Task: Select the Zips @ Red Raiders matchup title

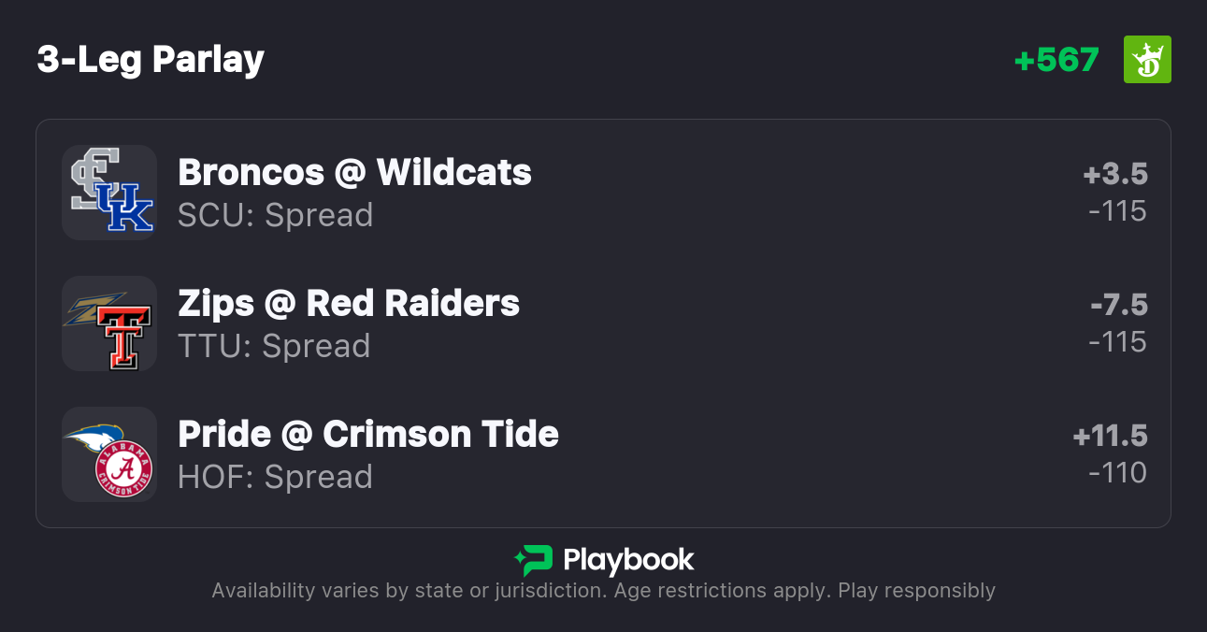Action: [x=349, y=304]
